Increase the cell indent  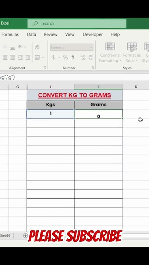tap(28, 57)
